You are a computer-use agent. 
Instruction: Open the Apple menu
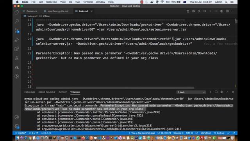coord(17,2)
